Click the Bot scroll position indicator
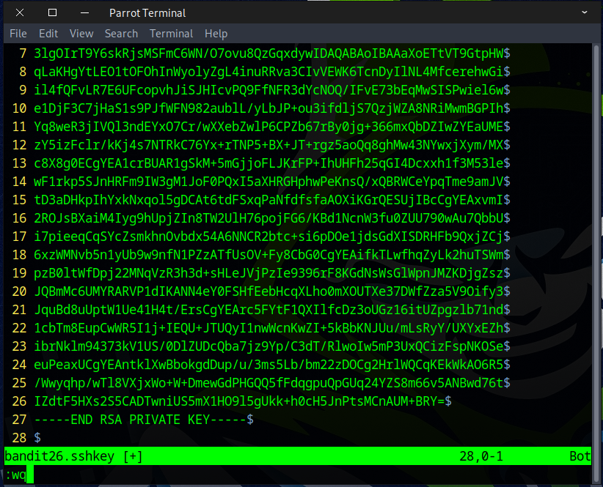 [579, 456]
